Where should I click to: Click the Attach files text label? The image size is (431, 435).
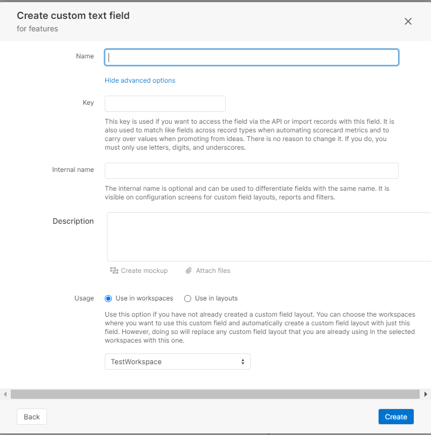(x=213, y=271)
